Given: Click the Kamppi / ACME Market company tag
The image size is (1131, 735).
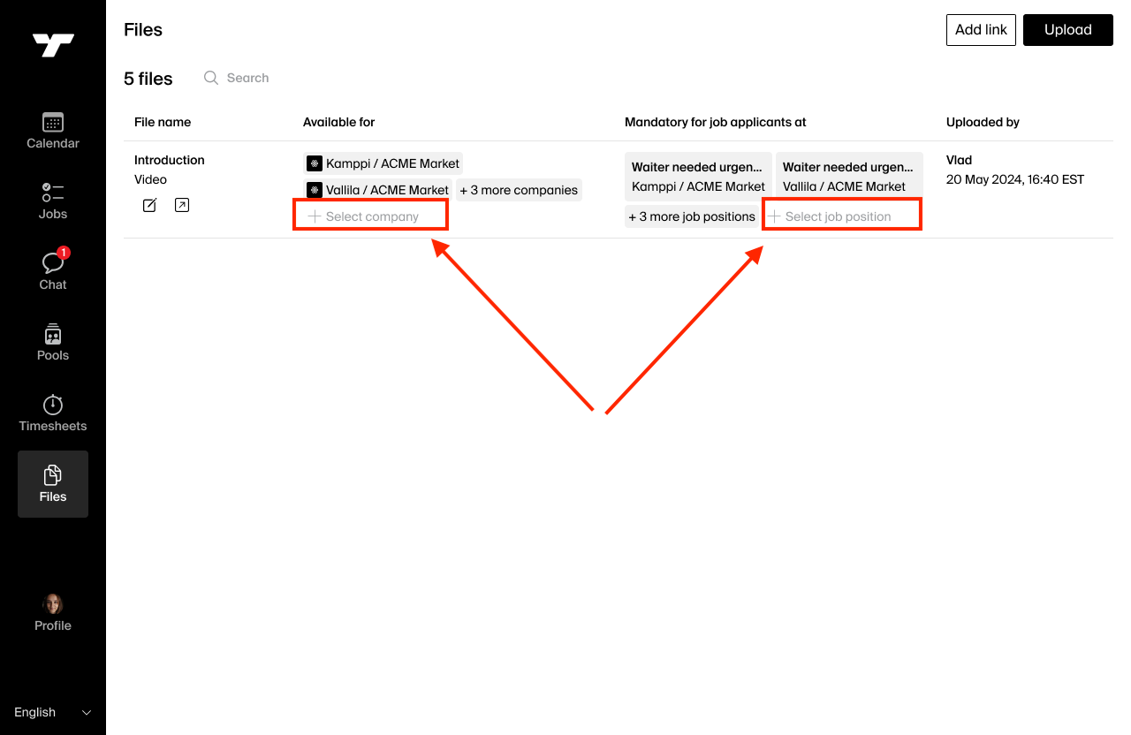Looking at the screenshot, I should (383, 163).
